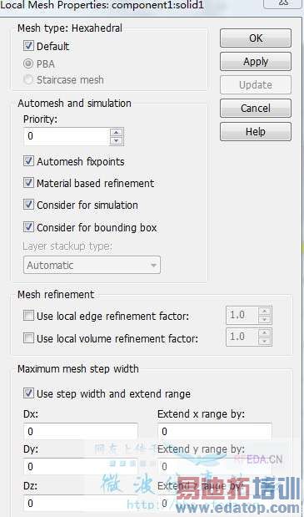The width and height of the screenshot is (304, 517).
Task: Decrease the local volume refinement factor
Action: point(265,341)
